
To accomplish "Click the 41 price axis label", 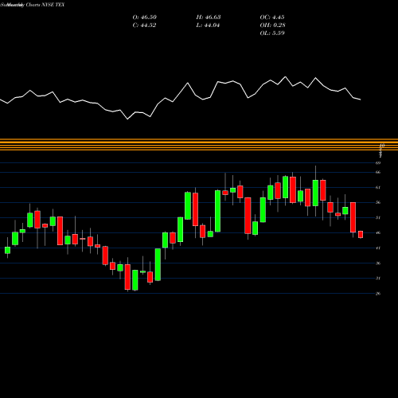I will click(378, 248).
